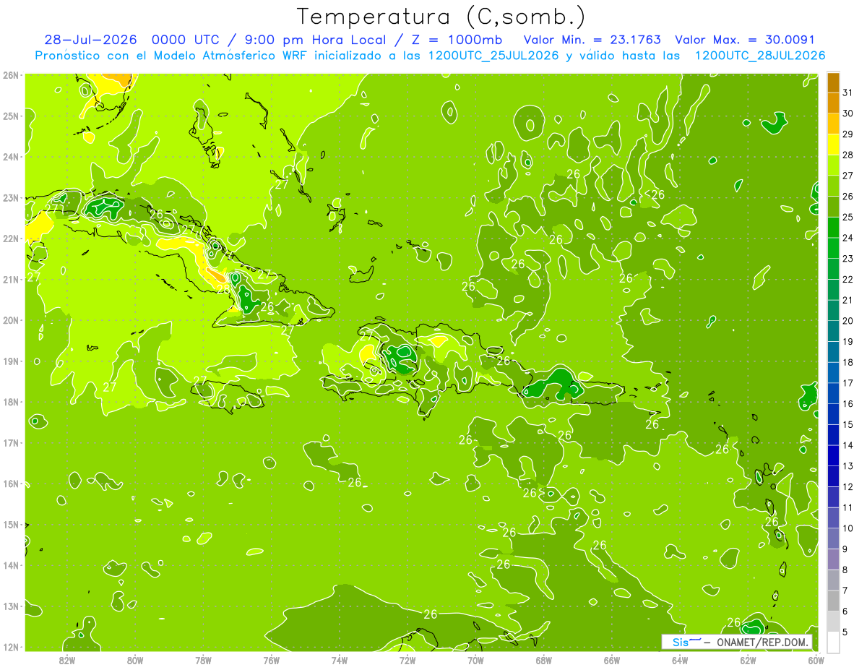The width and height of the screenshot is (867, 670).
Task: Click the 15N latitude label
Action: click(10, 524)
